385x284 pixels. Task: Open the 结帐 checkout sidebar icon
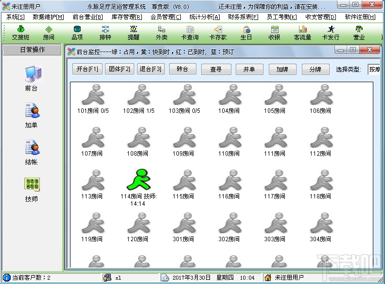click(32, 147)
